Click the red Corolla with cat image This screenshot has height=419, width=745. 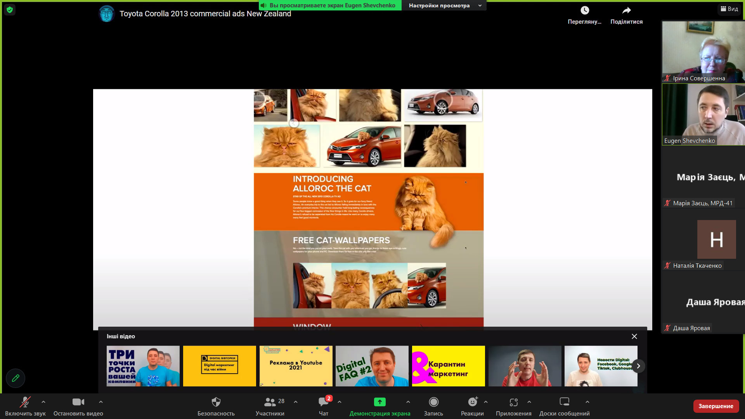point(363,146)
